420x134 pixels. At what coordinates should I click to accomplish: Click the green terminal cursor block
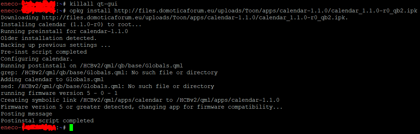(x=71, y=127)
